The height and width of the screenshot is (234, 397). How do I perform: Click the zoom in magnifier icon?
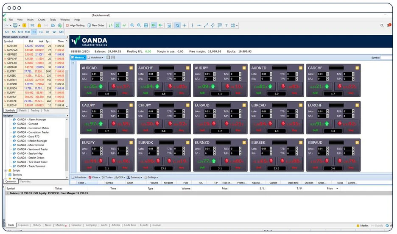[132, 25]
